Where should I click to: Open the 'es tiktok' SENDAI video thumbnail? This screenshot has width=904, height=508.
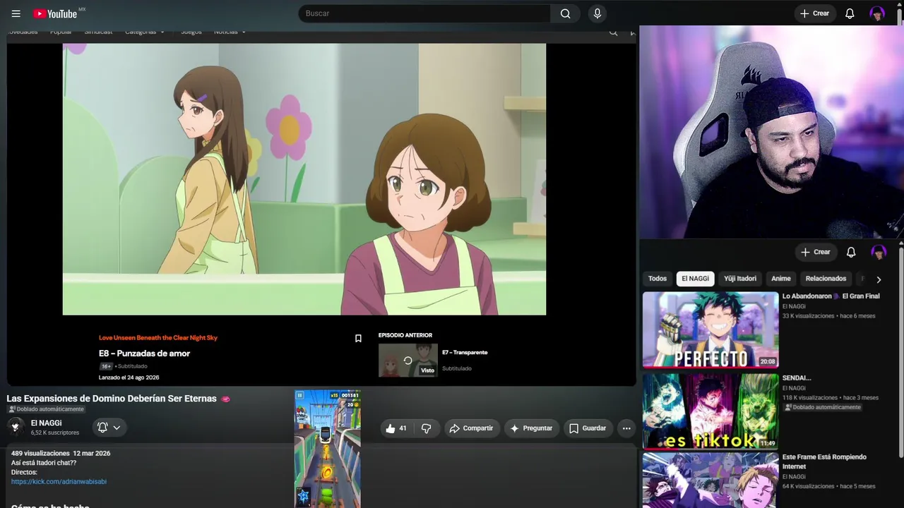point(710,411)
